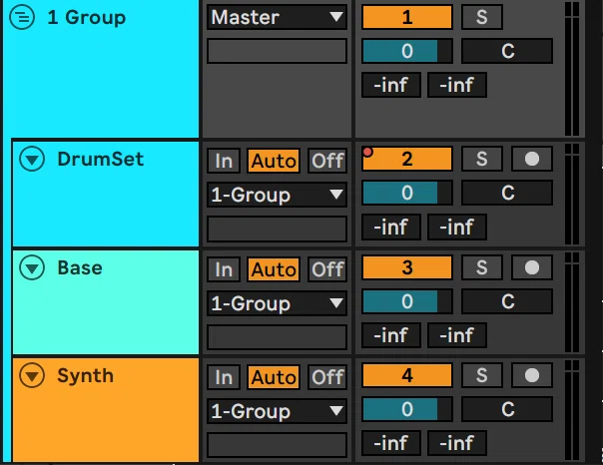This screenshot has width=603, height=465.
Task: Click the Synth pan control C
Action: 507,409
